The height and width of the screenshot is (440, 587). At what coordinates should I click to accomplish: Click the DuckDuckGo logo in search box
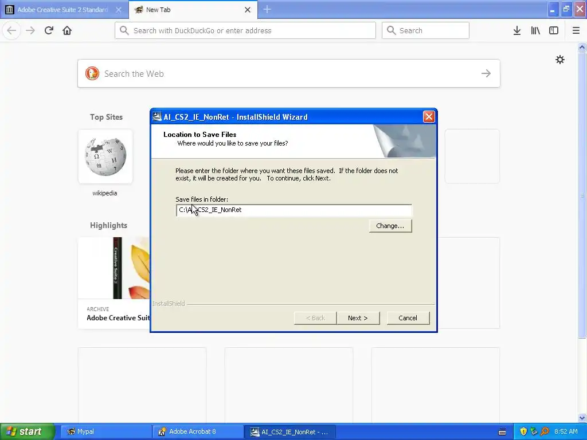[92, 73]
